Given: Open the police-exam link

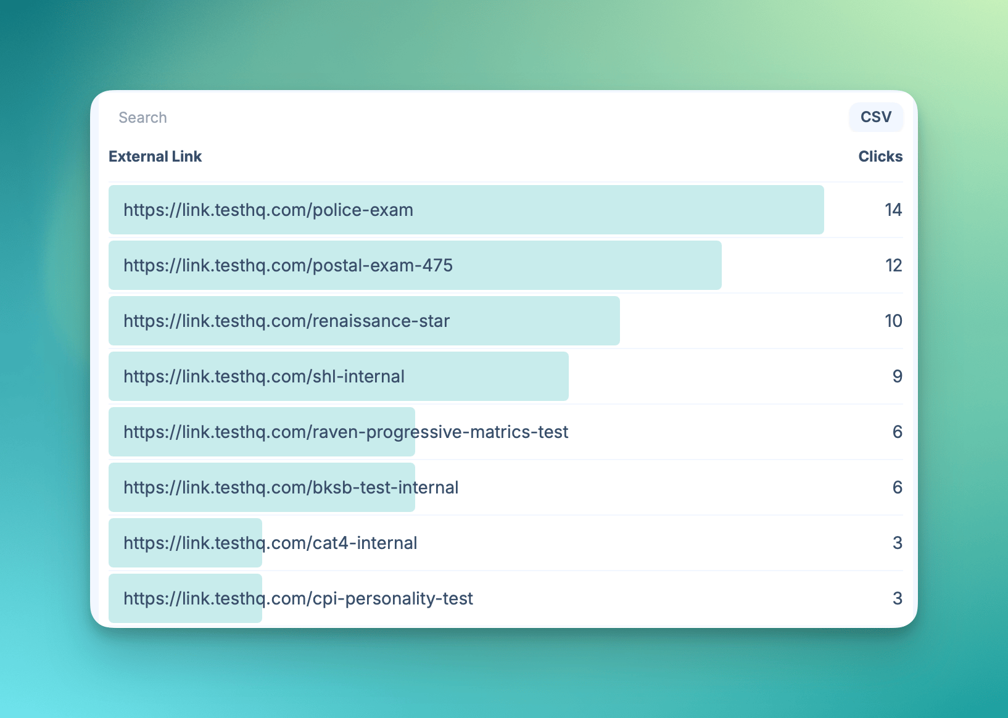Looking at the screenshot, I should coord(268,210).
